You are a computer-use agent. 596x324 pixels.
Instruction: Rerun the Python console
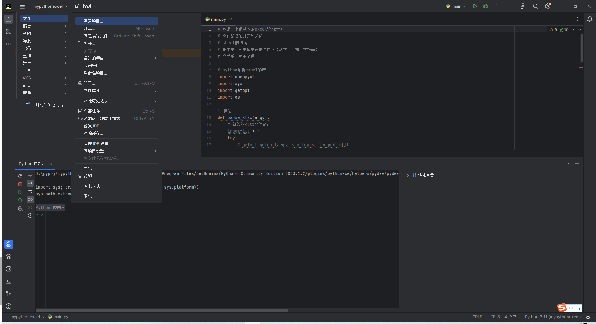point(20,176)
